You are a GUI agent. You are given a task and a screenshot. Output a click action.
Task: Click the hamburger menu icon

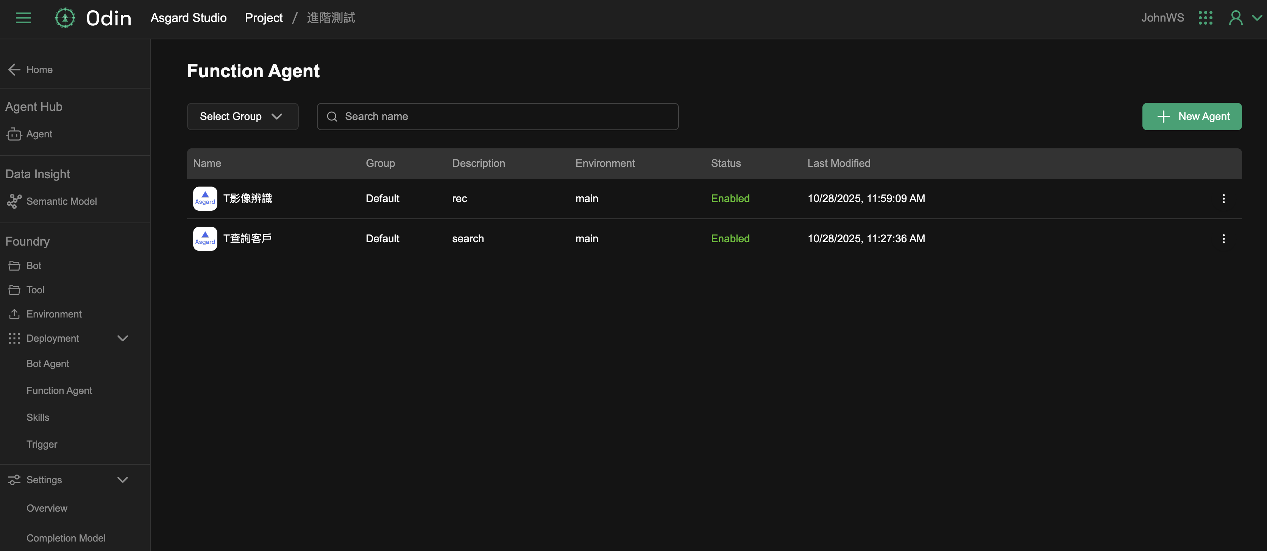pyautogui.click(x=23, y=18)
